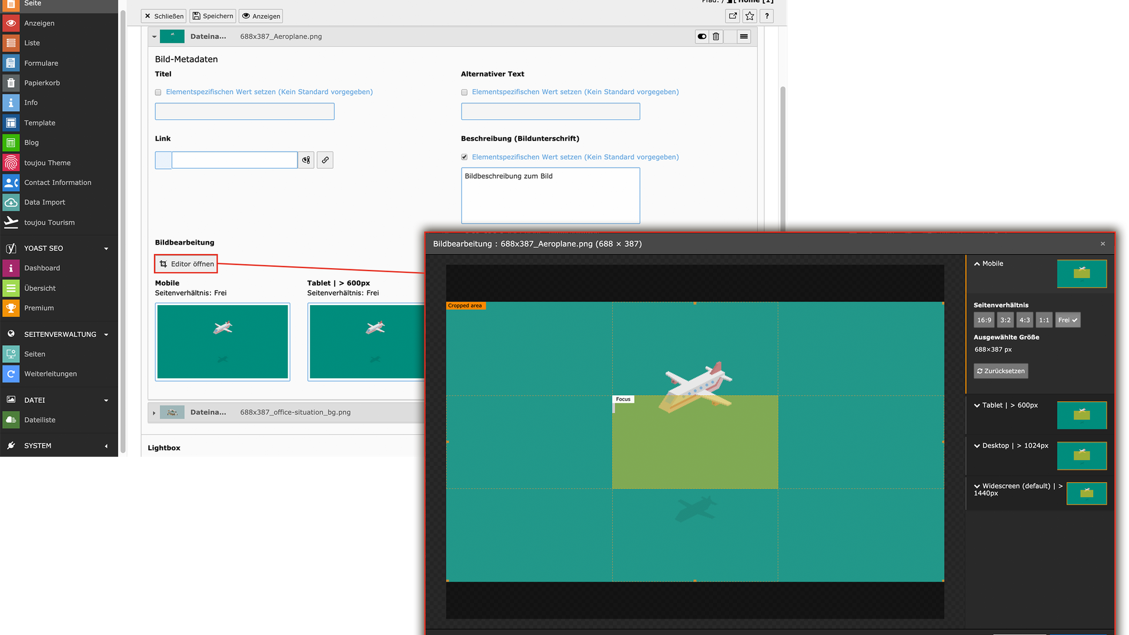The image size is (1129, 635).
Task: Select the 1:1 aspect ratio option
Action: pyautogui.click(x=1044, y=320)
